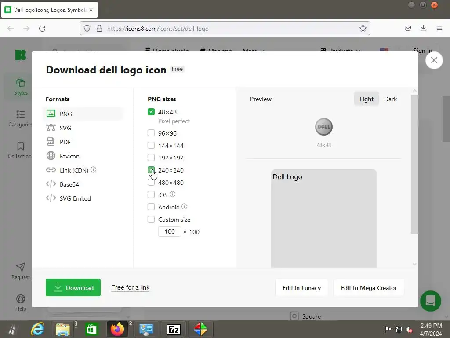
Task: Select the Base64 code icon
Action: 51,184
